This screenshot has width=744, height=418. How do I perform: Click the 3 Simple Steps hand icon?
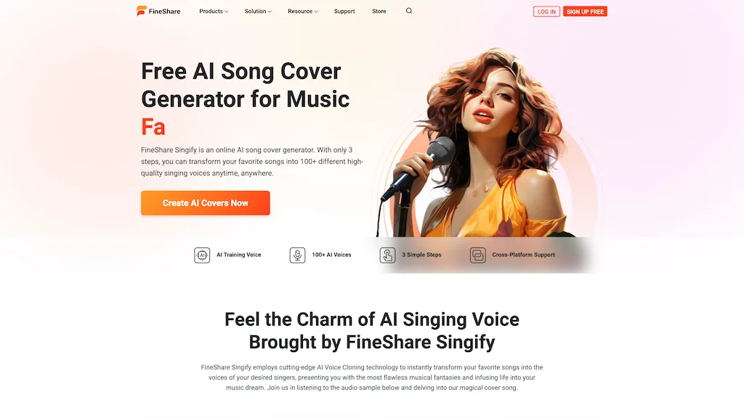click(x=388, y=255)
